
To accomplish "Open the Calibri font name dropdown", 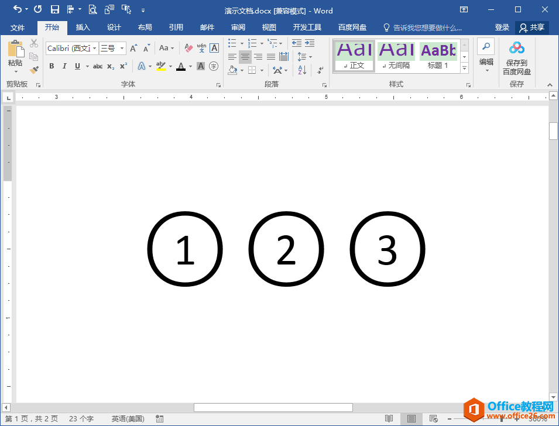I will [x=94, y=48].
